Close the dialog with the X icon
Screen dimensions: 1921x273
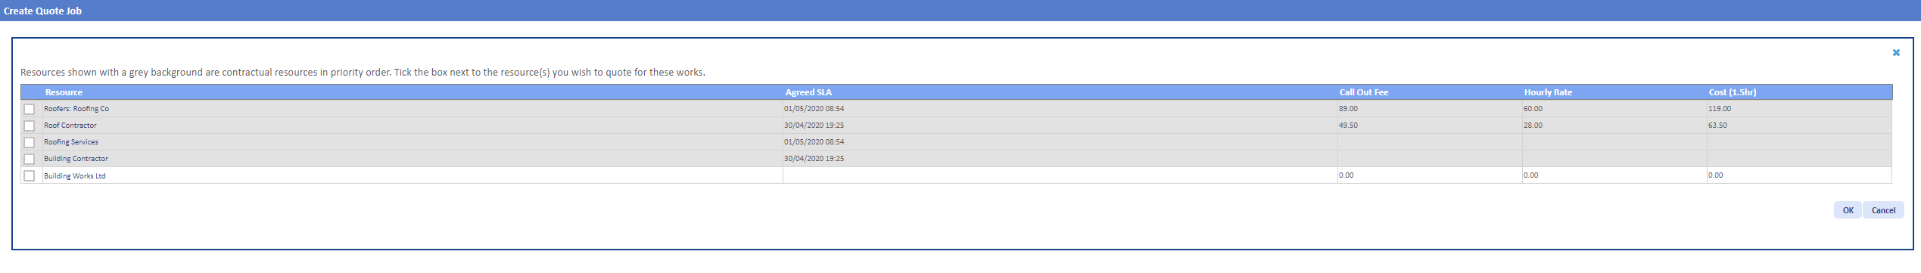coord(1896,53)
